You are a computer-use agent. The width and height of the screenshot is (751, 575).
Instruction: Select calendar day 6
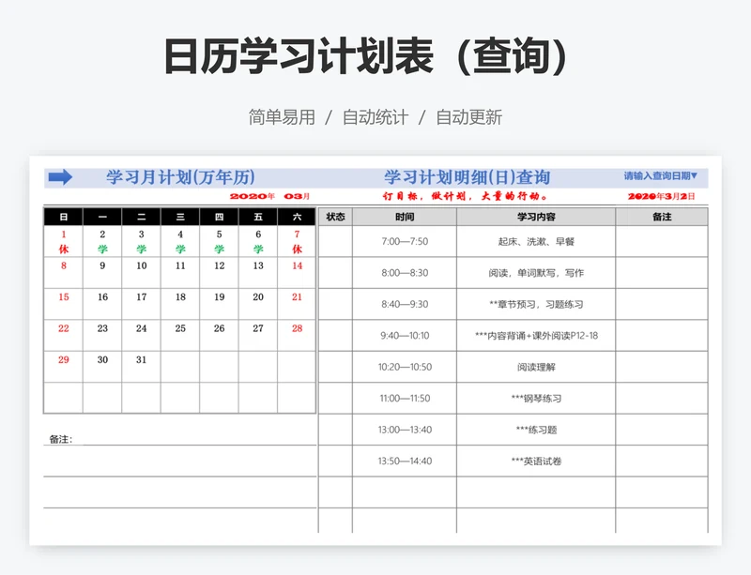tap(258, 241)
